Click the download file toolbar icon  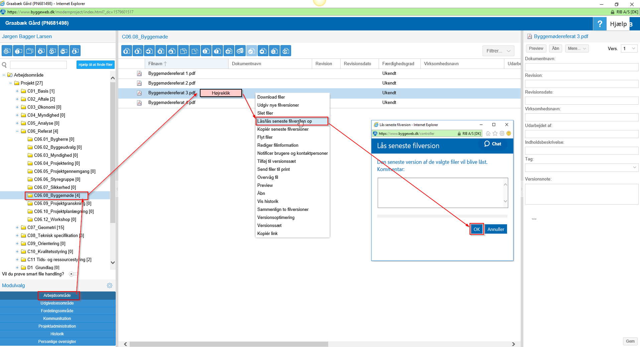tap(138, 51)
